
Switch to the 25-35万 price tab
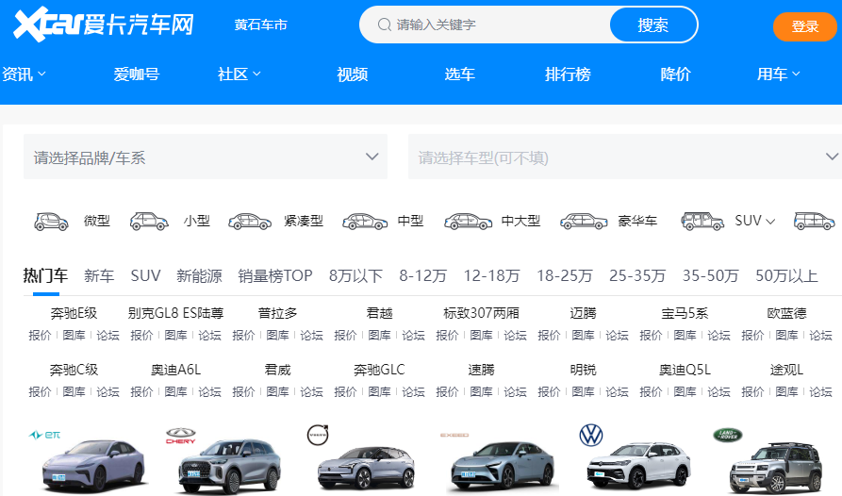[x=637, y=276]
